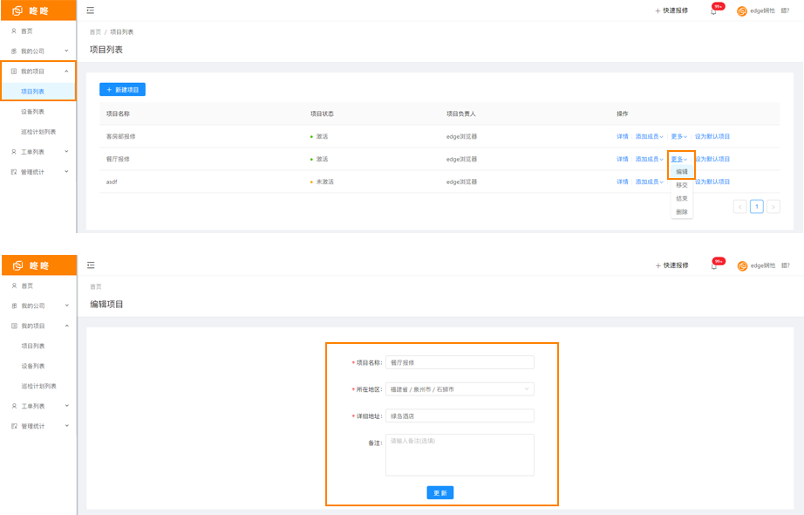This screenshot has height=515, width=804.
Task: Click into the 详细地址 input field
Action: tap(460, 415)
